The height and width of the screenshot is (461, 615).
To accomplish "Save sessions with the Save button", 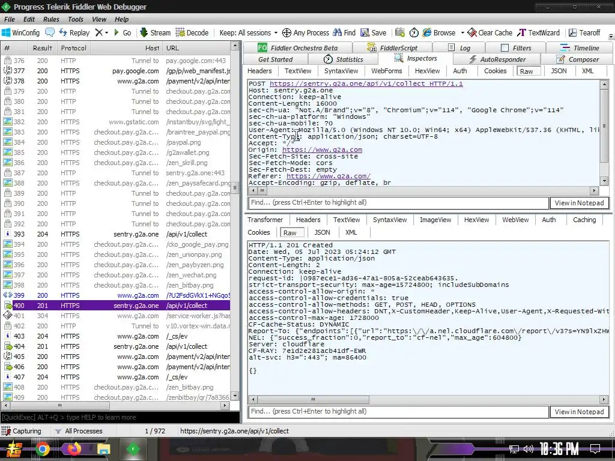I will 374,32.
